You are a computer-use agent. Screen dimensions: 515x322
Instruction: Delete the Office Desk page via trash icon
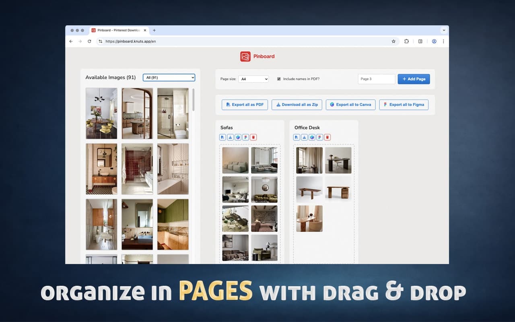pyautogui.click(x=328, y=137)
